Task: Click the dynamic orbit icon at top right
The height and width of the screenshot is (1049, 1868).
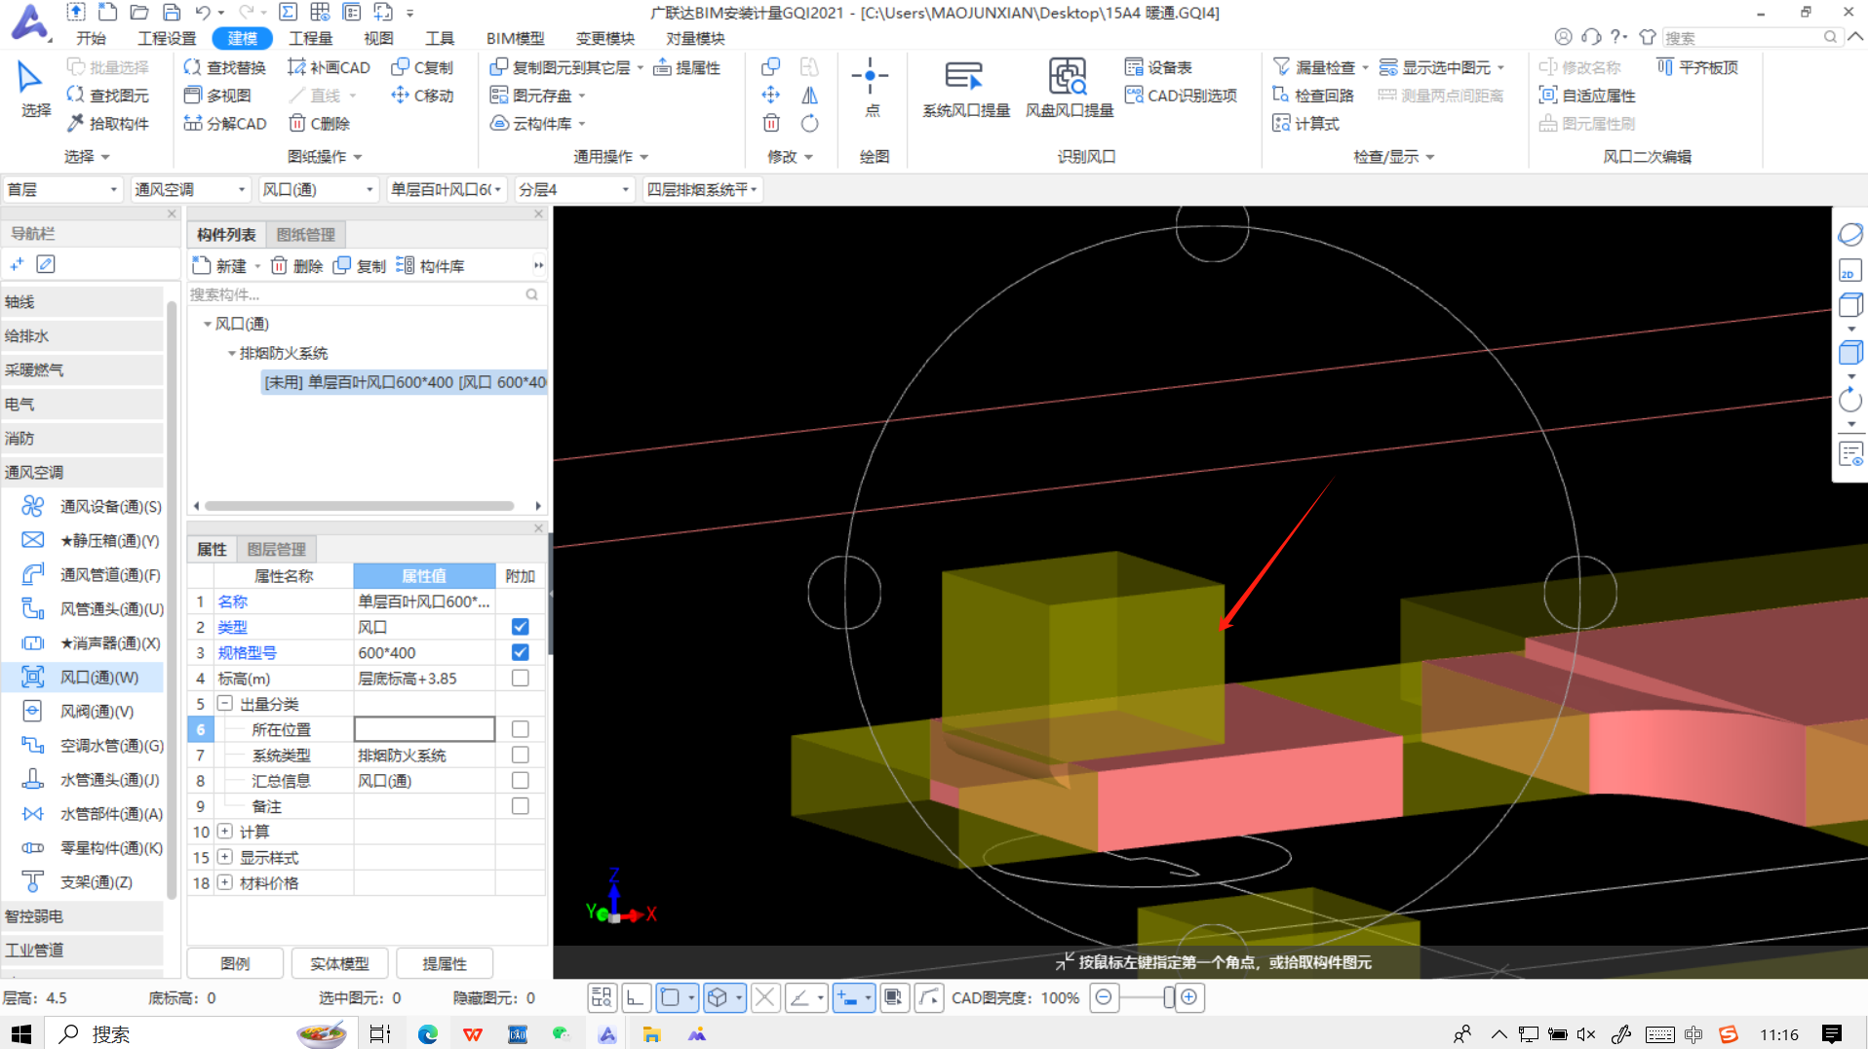Action: pyautogui.click(x=1849, y=234)
